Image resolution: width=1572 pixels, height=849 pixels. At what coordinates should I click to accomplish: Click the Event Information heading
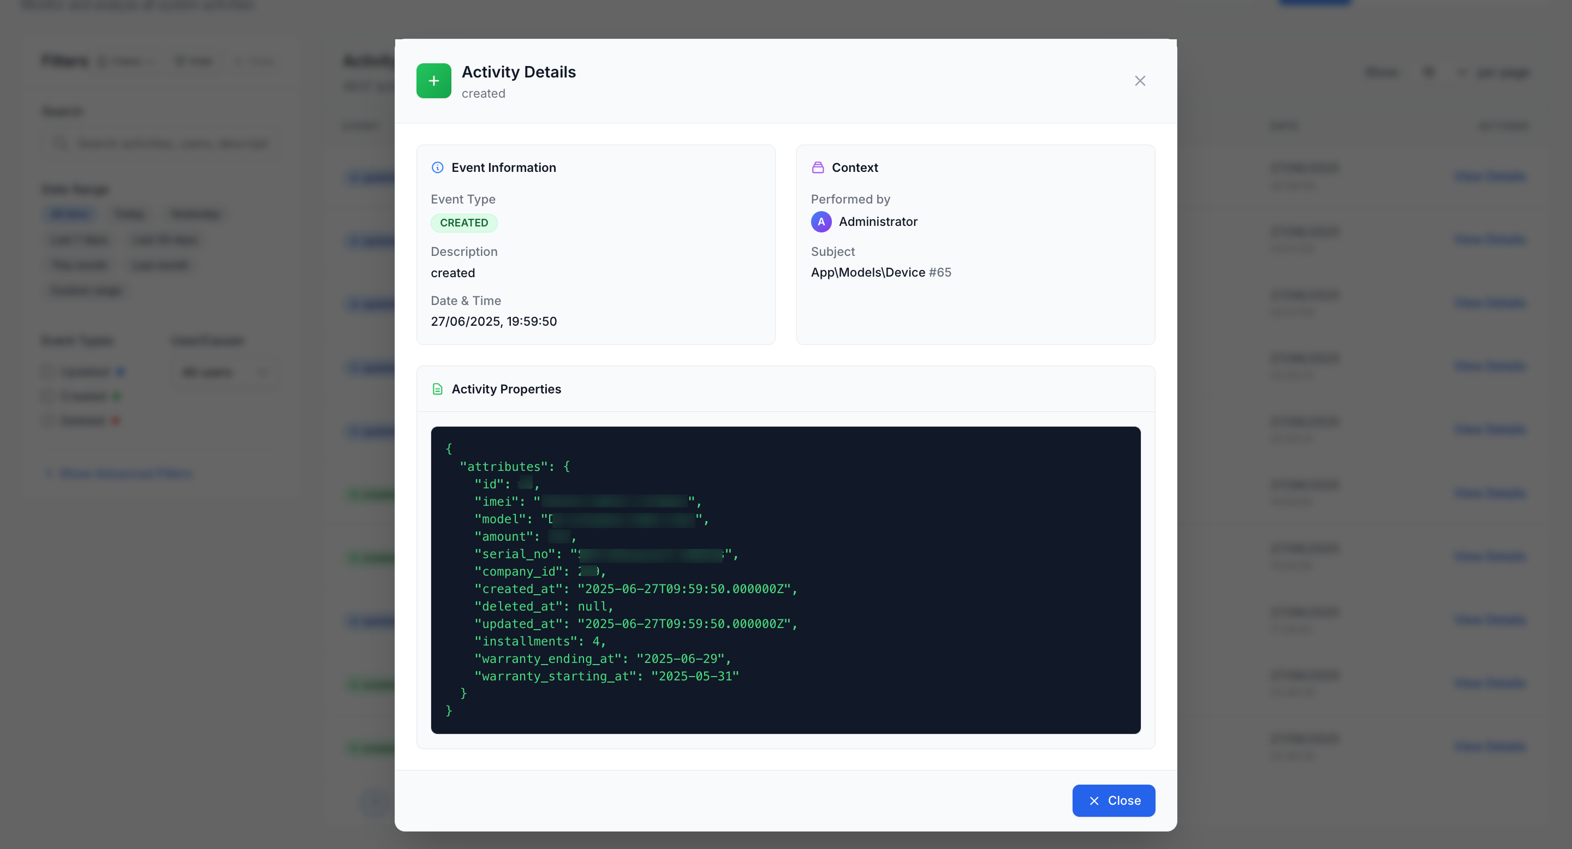(x=504, y=167)
